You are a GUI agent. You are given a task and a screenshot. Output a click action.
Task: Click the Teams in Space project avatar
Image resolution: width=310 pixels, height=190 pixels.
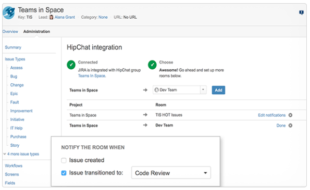pyautogui.click(x=9, y=12)
